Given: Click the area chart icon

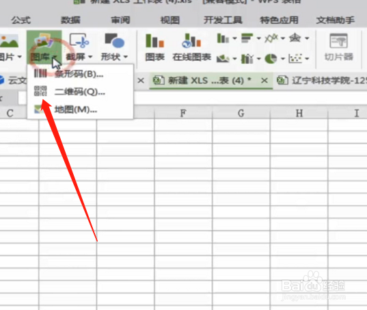Looking at the screenshot, I should pos(223,59).
